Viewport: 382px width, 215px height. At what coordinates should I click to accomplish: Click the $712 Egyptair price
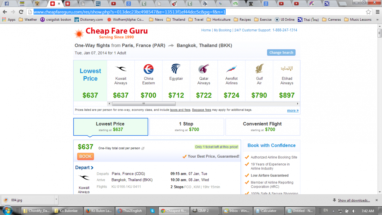176,95
